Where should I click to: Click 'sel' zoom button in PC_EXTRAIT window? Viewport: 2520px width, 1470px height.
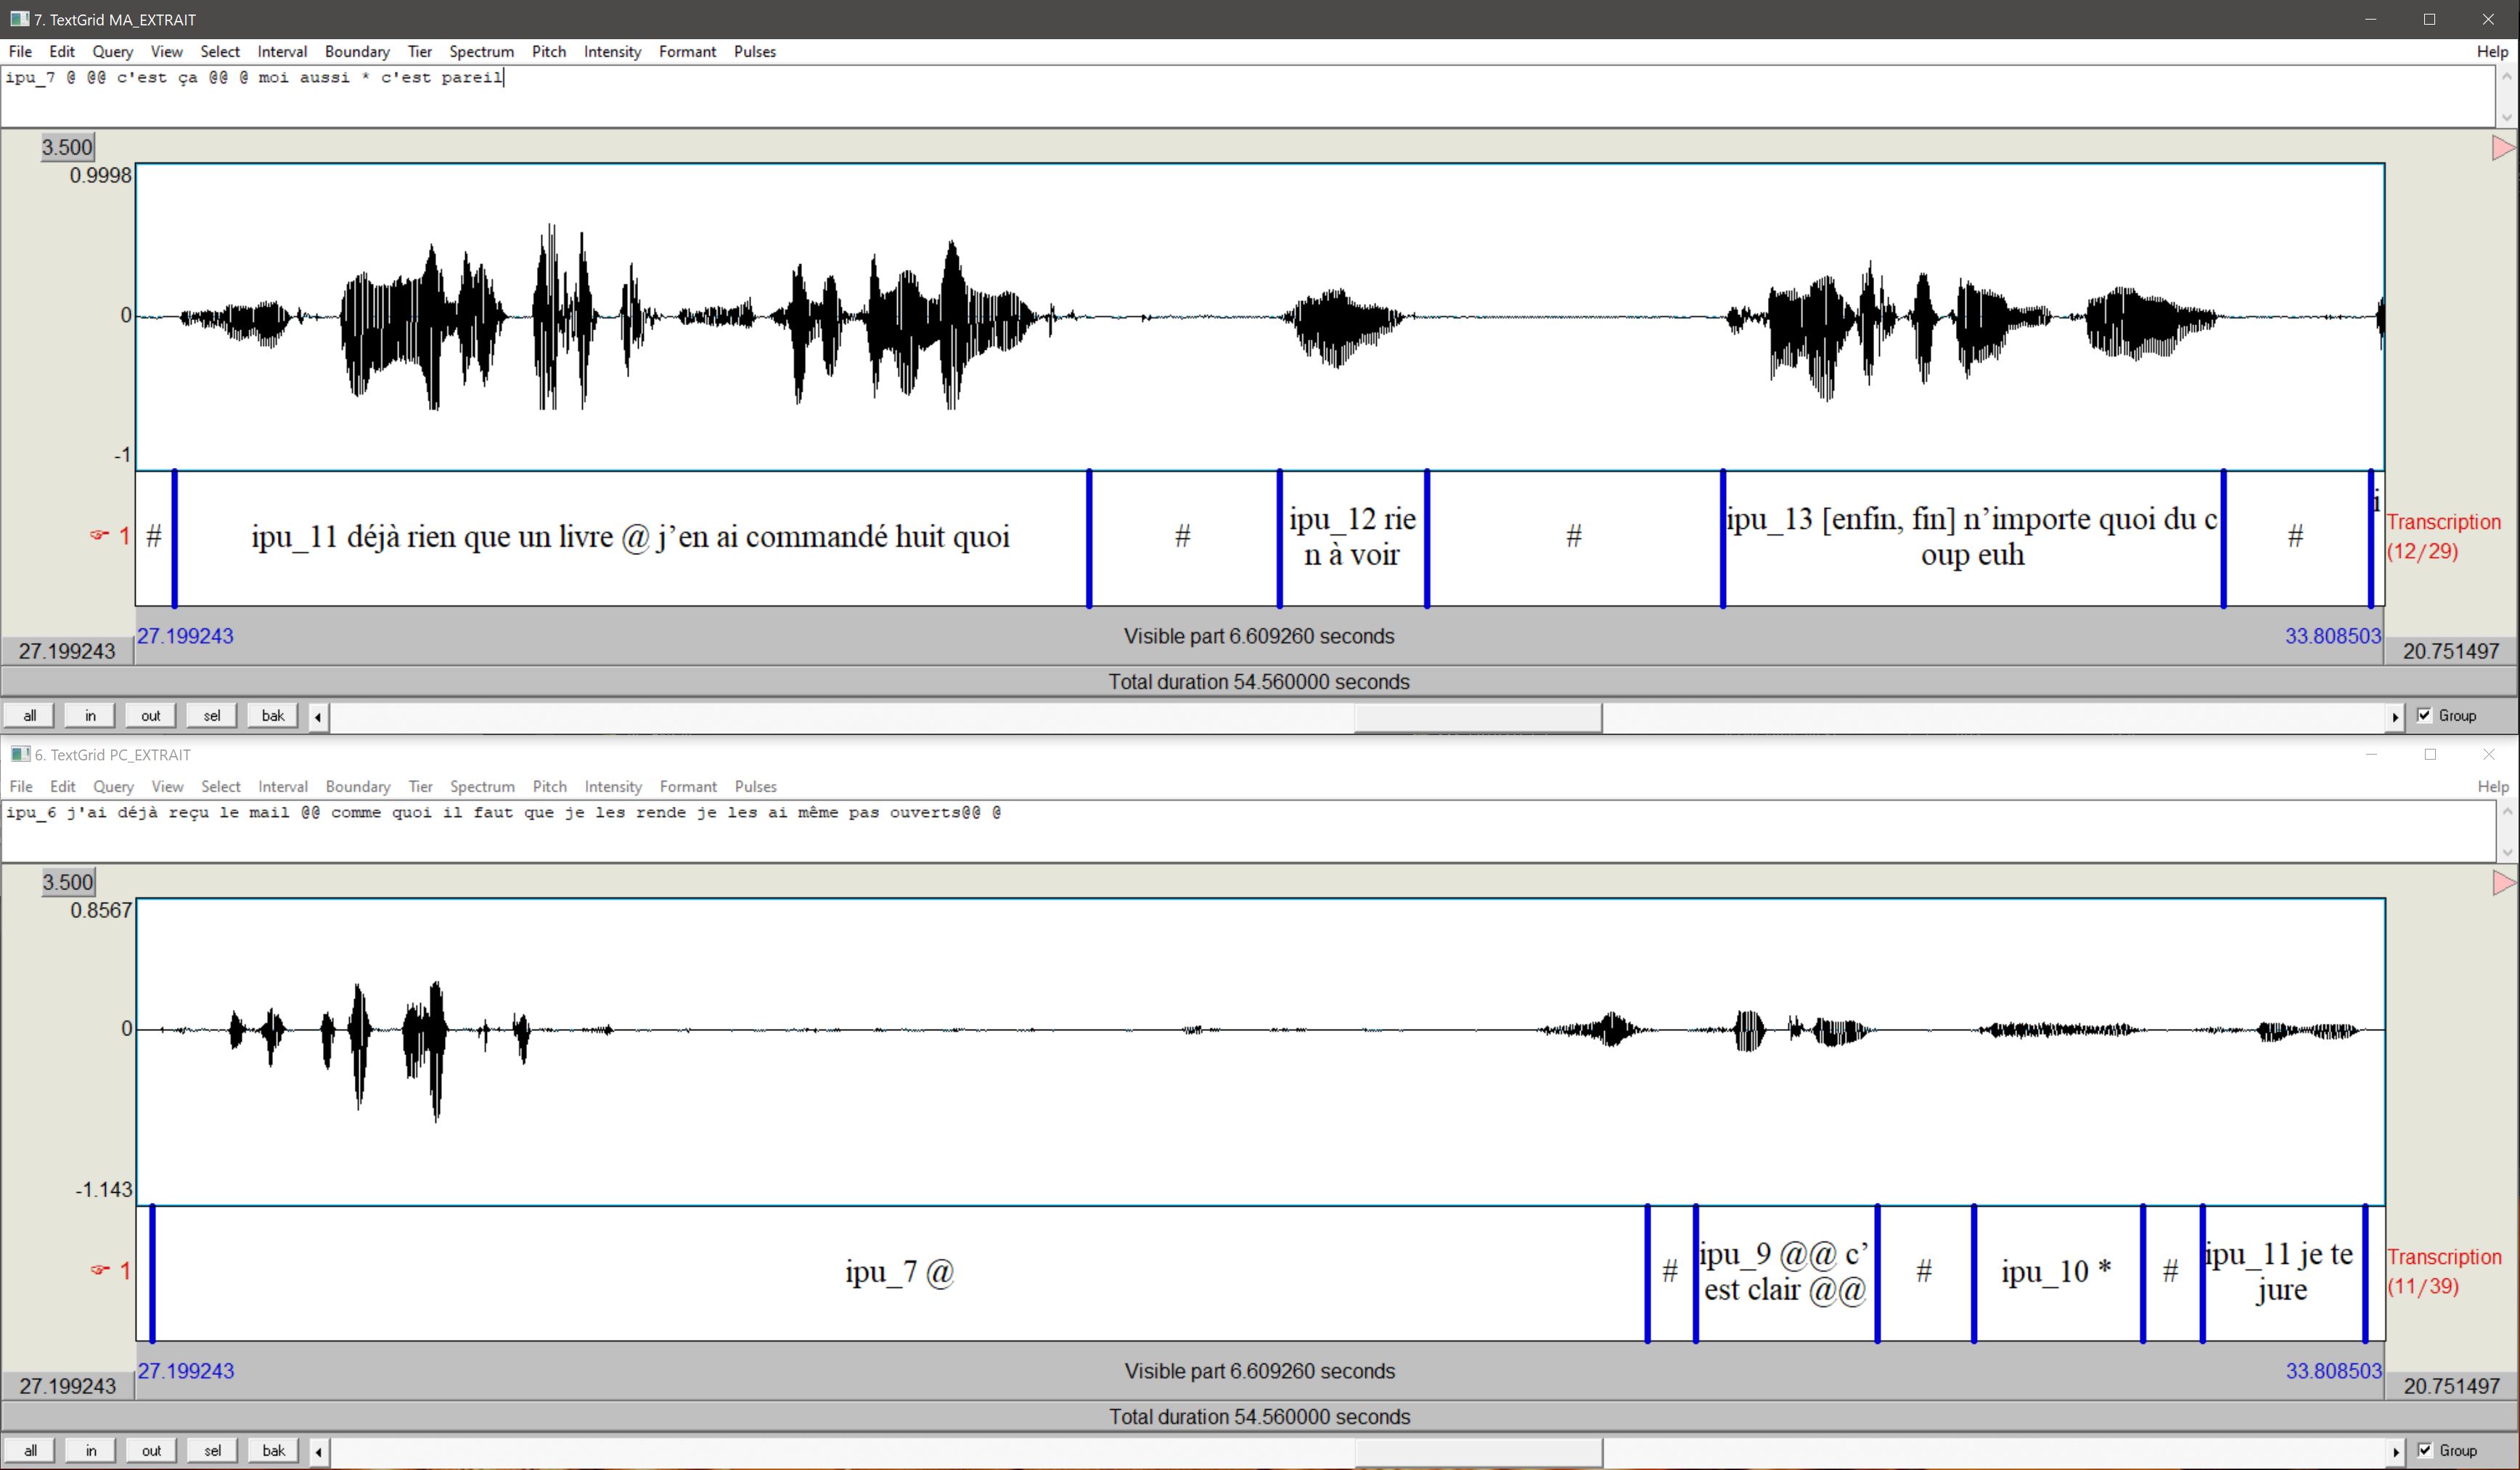click(x=212, y=1450)
